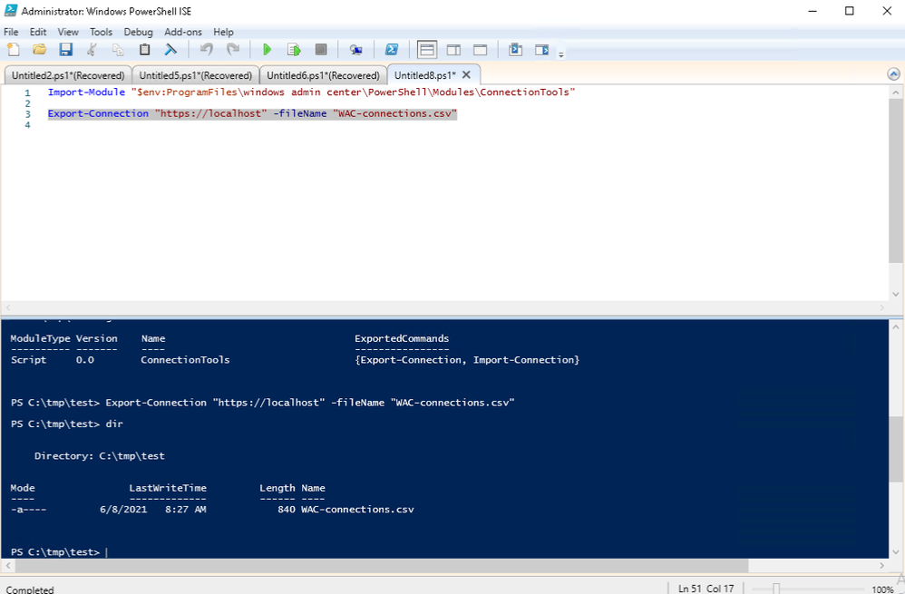
Task: Undo the last edit with the Undo arrow
Action: (x=206, y=50)
